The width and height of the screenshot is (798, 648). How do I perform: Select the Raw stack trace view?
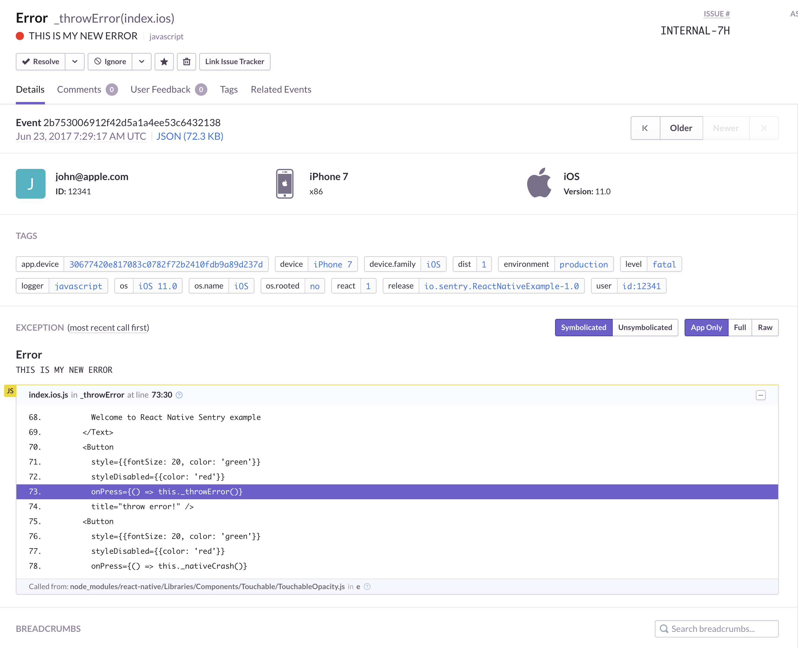(x=765, y=327)
